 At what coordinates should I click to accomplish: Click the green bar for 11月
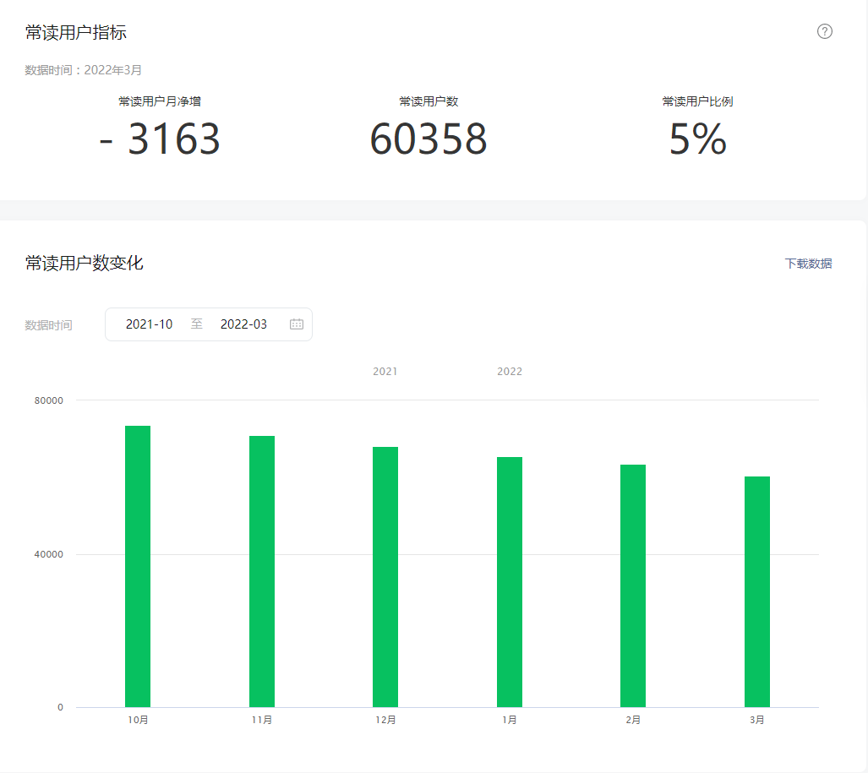262,571
